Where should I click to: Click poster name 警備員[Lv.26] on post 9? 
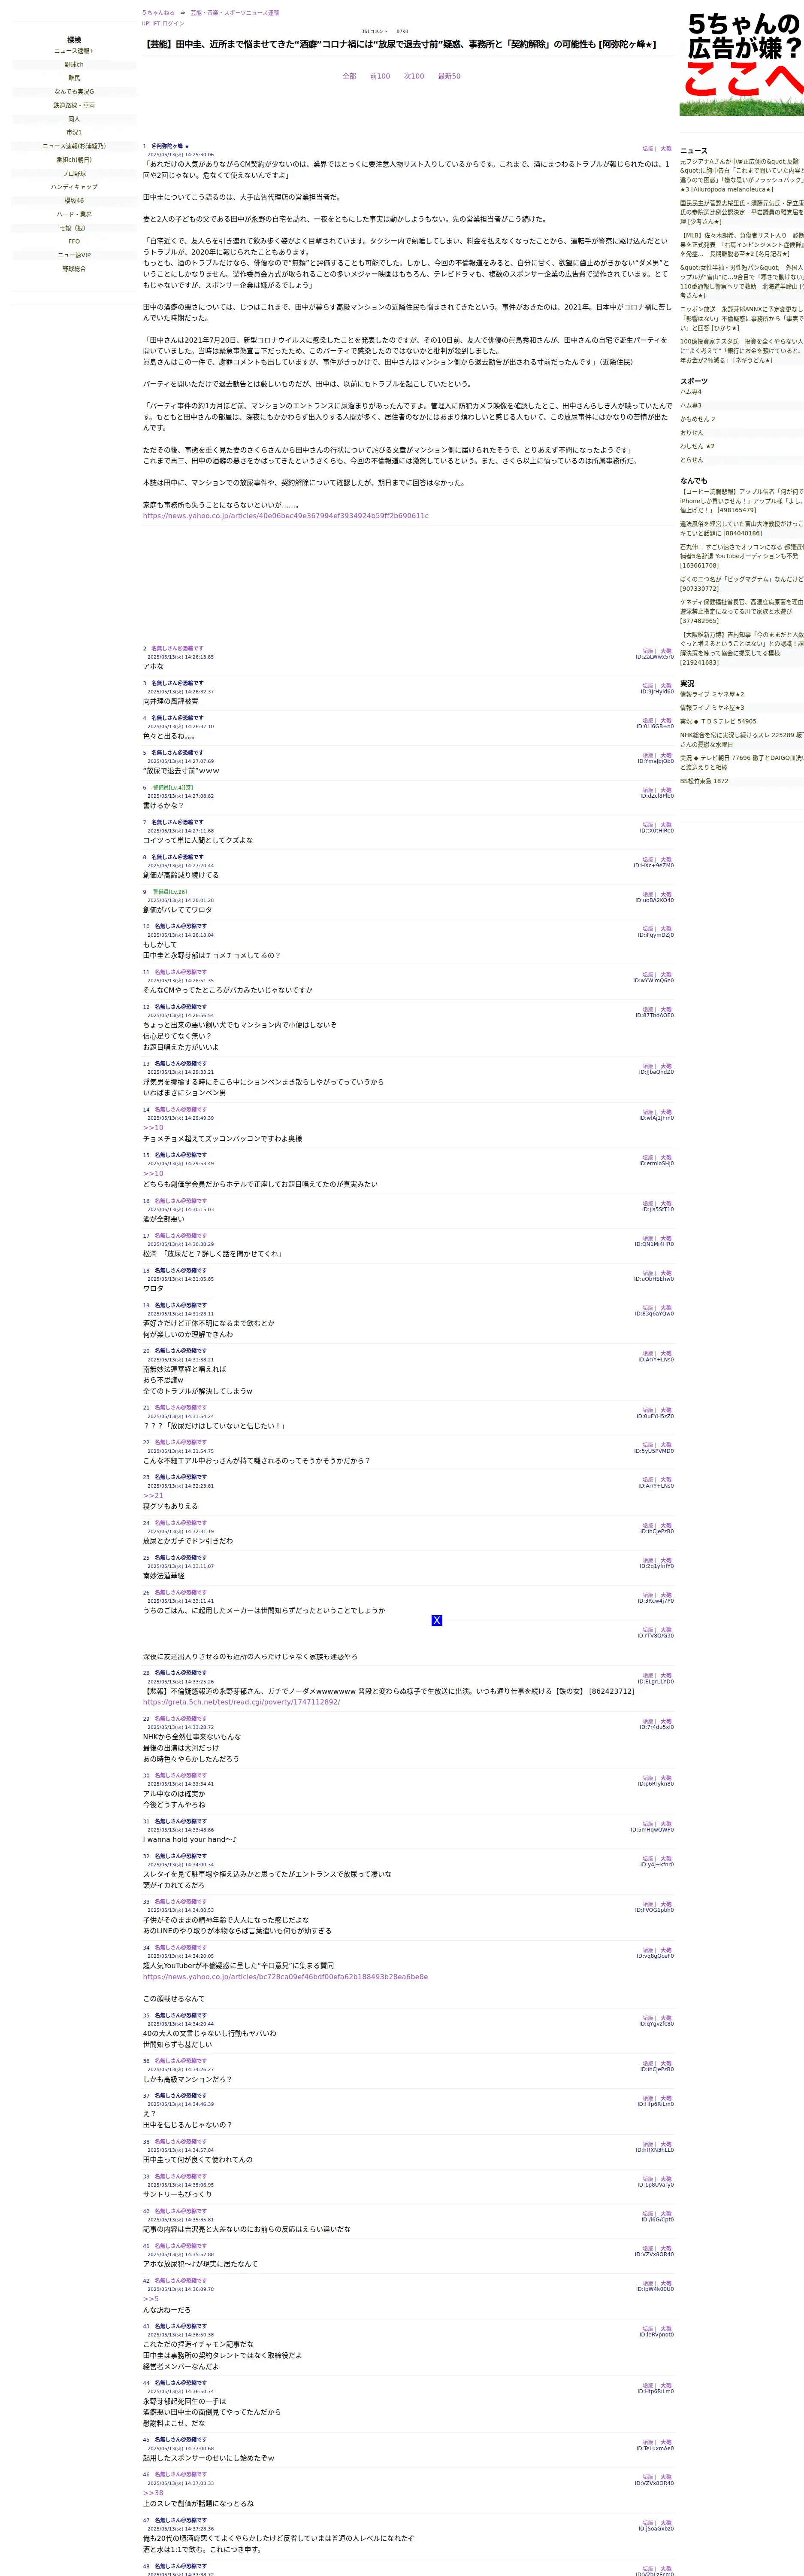point(170,892)
